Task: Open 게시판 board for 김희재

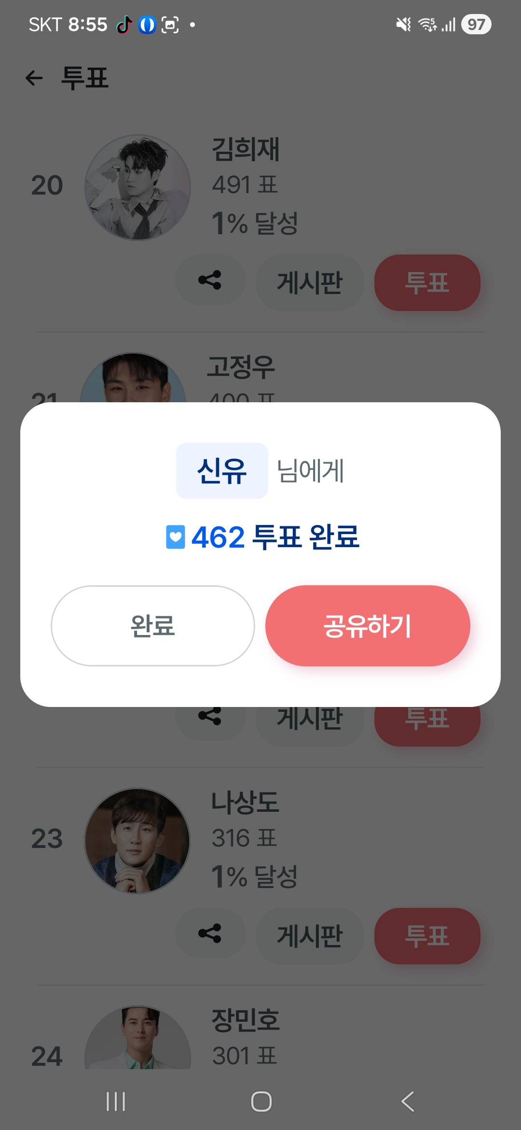Action: (309, 282)
